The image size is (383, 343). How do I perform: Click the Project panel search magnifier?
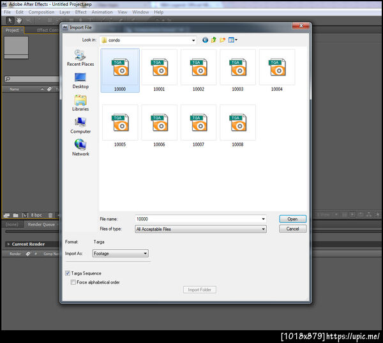[x=8, y=79]
